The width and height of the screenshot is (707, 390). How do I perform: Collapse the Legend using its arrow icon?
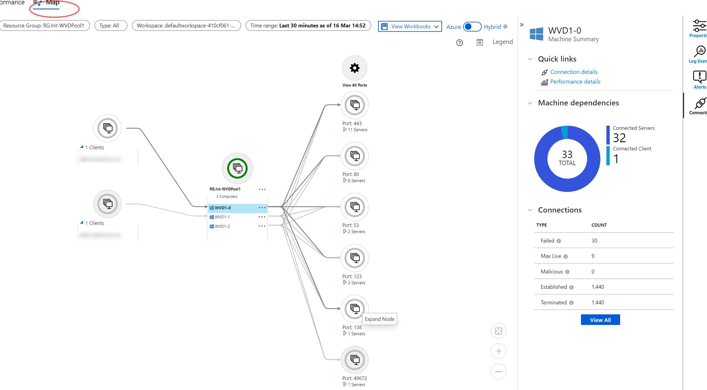pyautogui.click(x=480, y=43)
